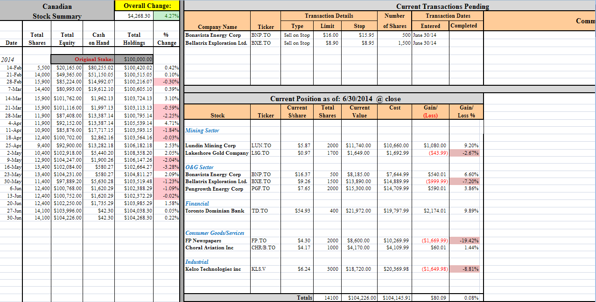Click the Canadian Stock Summary title
The image size is (596, 302).
(x=57, y=11)
